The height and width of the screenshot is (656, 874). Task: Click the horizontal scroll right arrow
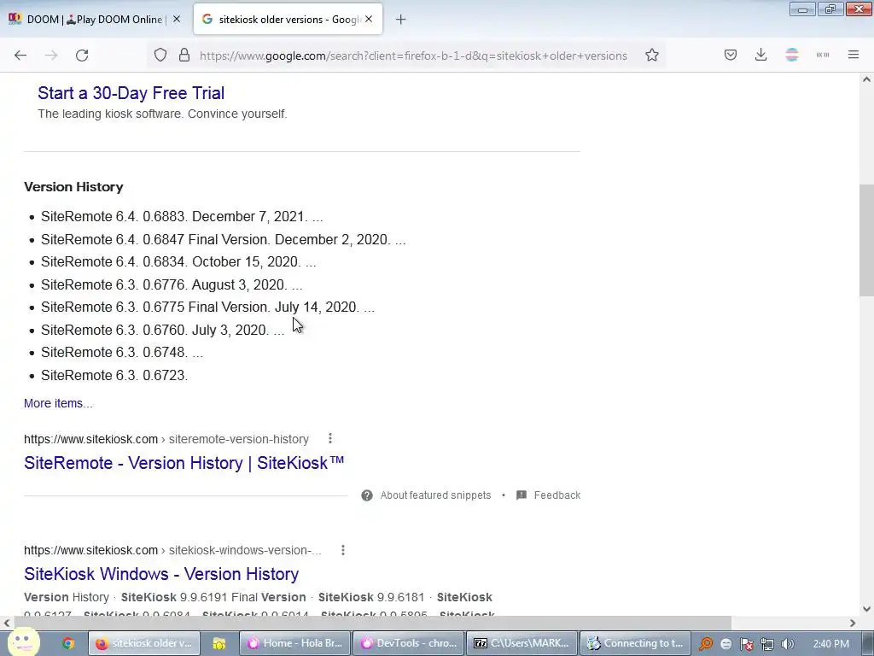pyautogui.click(x=853, y=623)
